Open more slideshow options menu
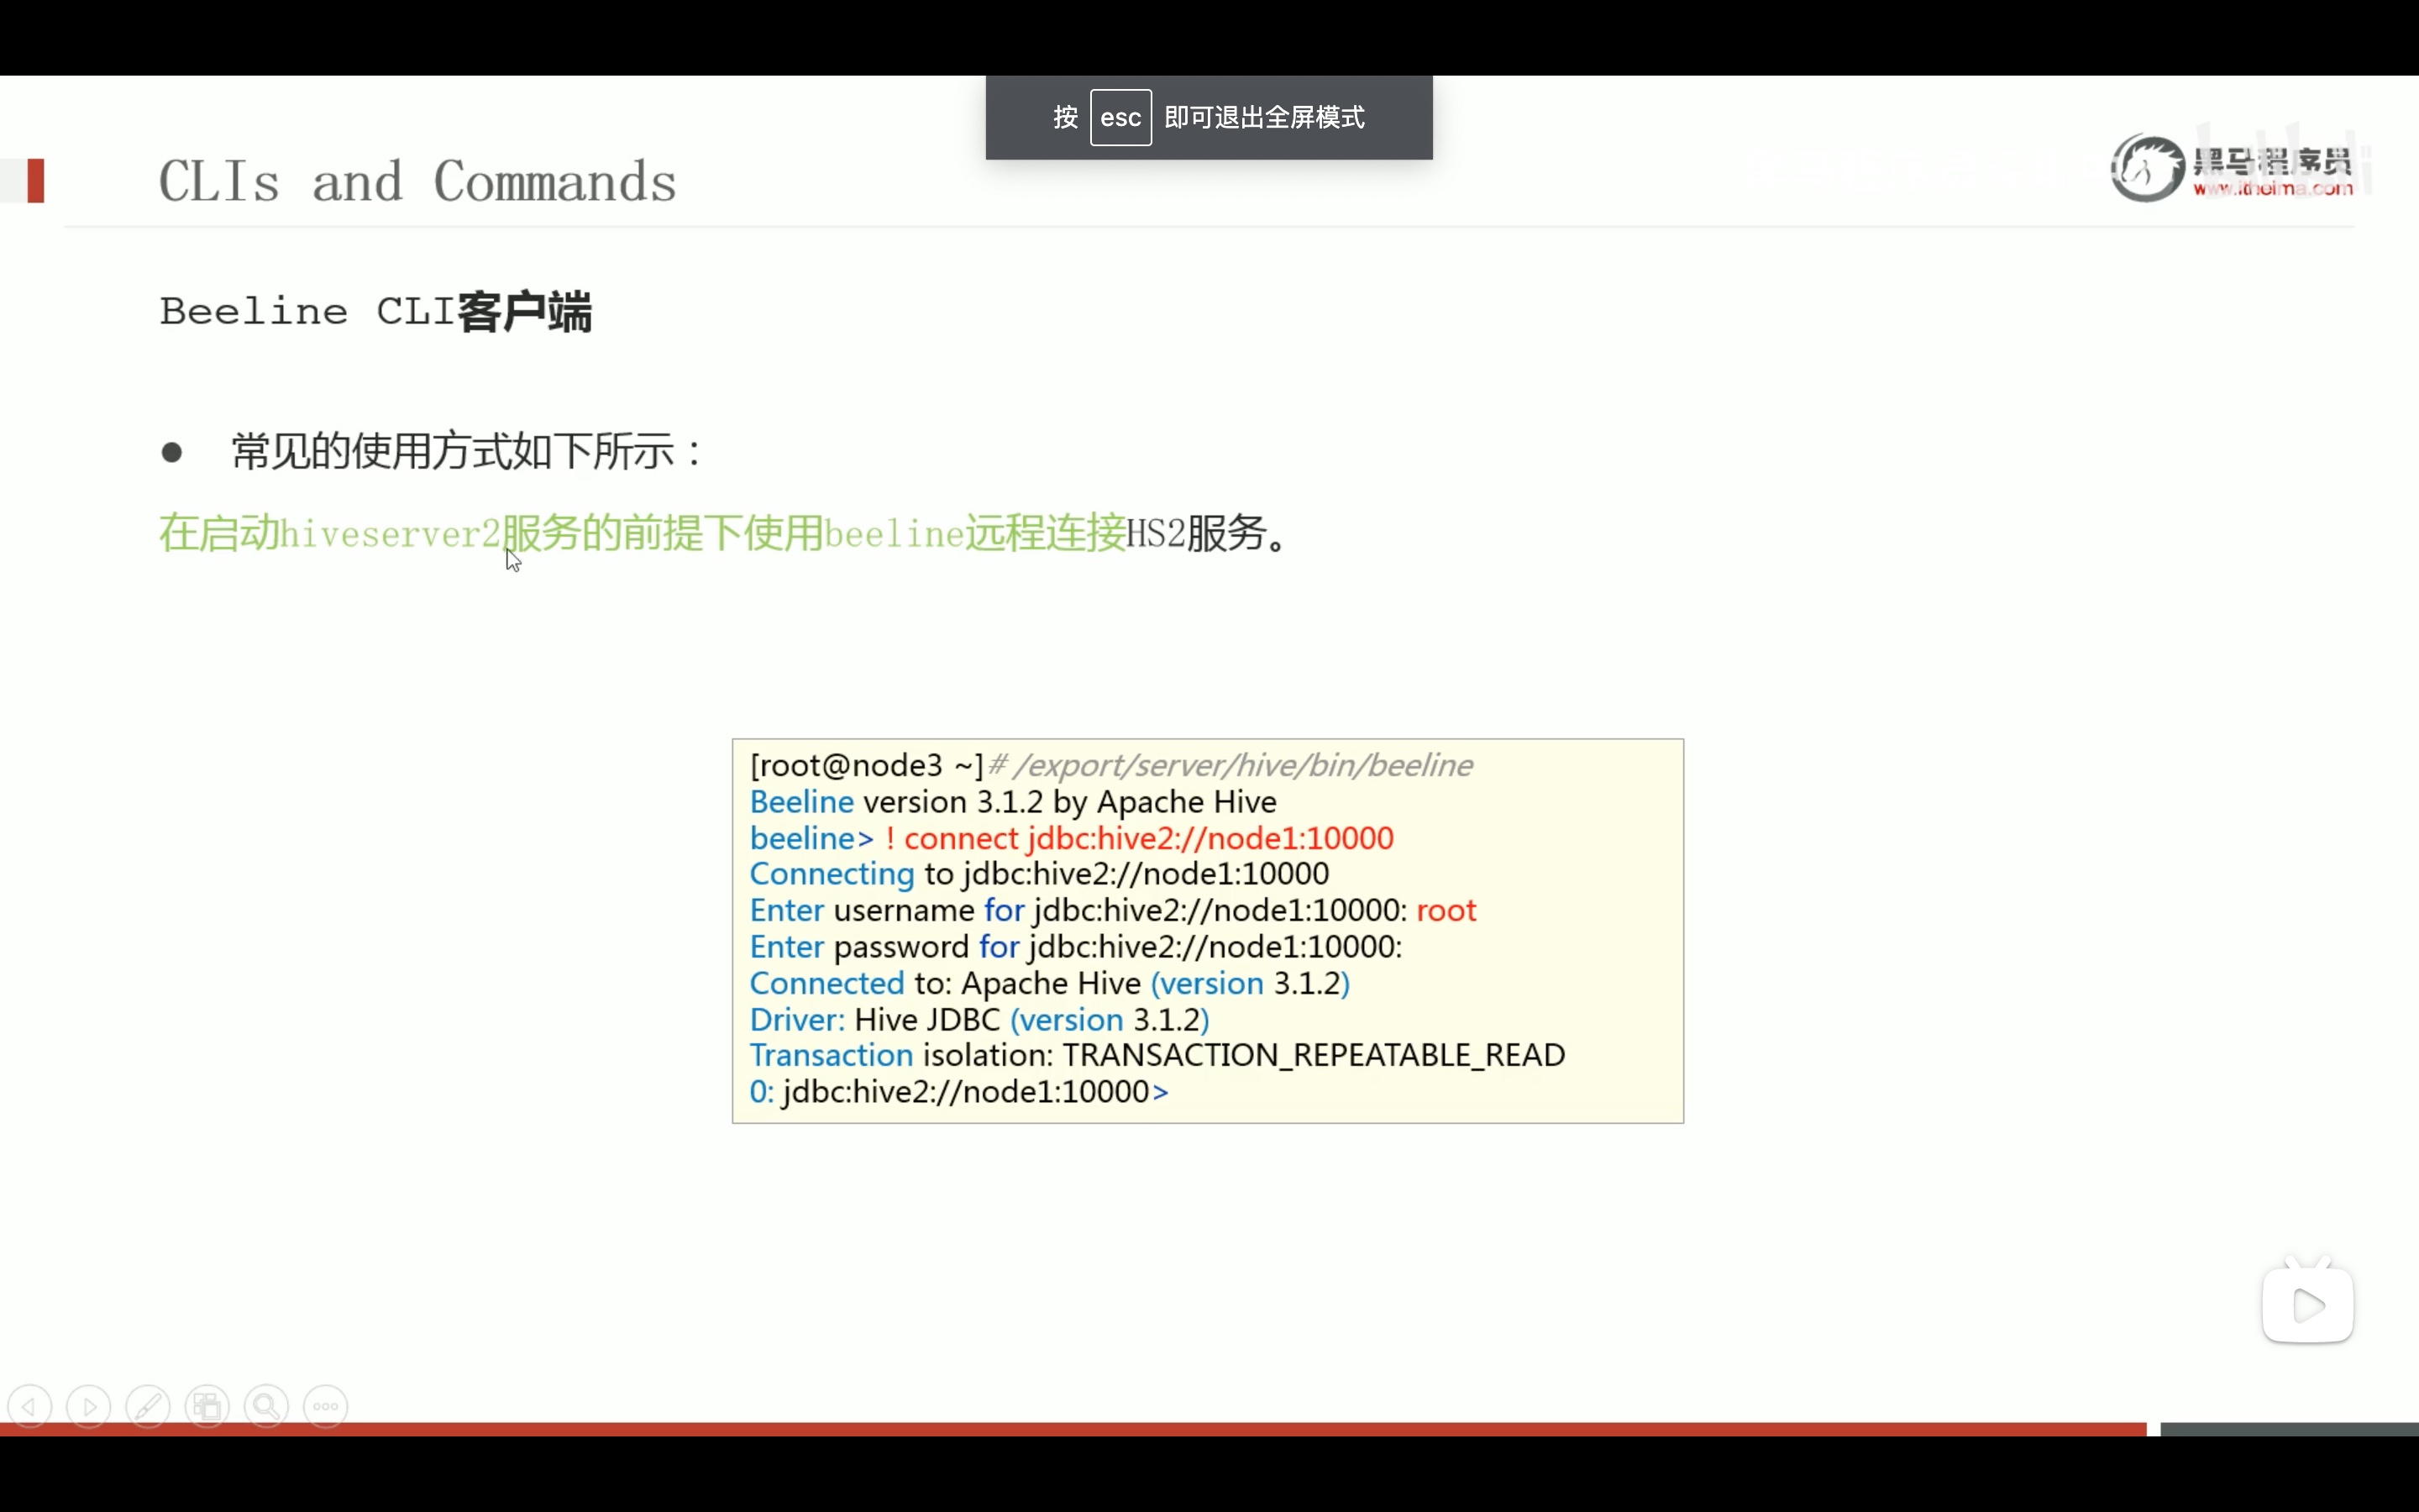Image resolution: width=2419 pixels, height=1512 pixels. [326, 1406]
